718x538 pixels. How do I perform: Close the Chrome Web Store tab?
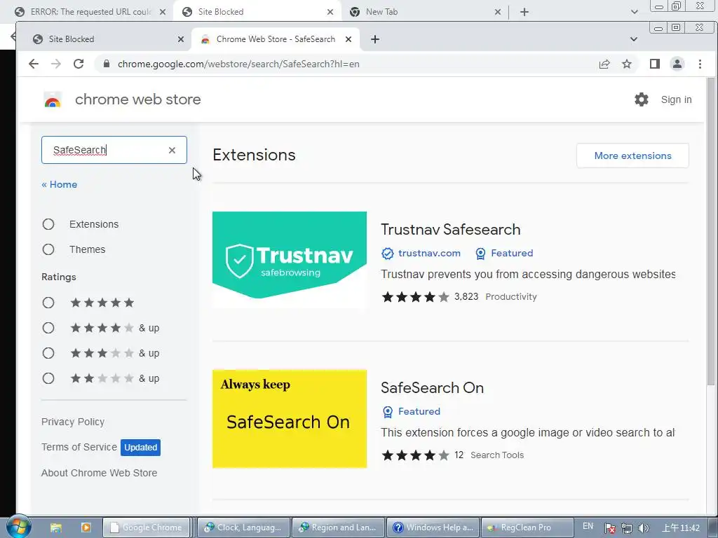[348, 39]
